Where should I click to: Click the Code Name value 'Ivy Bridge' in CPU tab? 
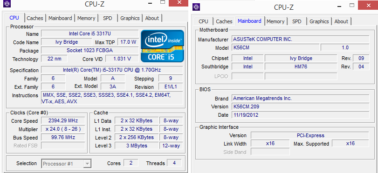tap(67, 42)
